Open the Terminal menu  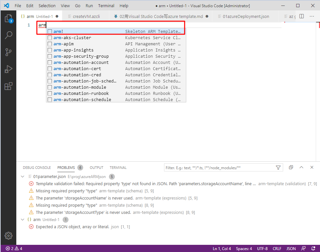point(106,6)
